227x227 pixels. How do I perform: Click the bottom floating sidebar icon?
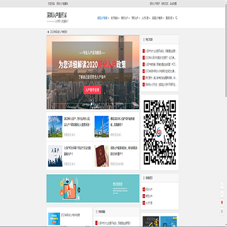[x=222, y=211]
